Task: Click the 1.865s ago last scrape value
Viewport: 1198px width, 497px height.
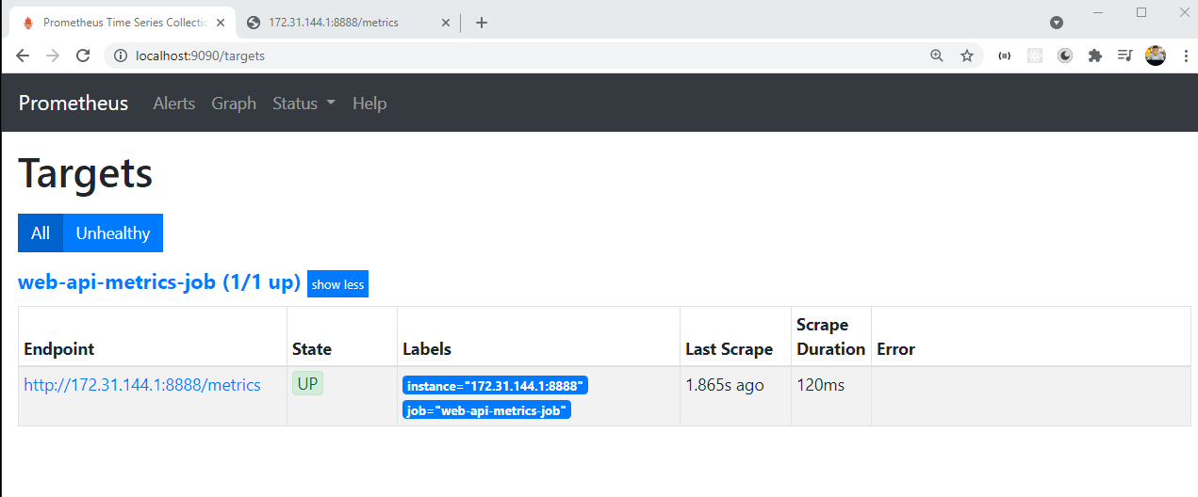Action: pyautogui.click(x=725, y=385)
